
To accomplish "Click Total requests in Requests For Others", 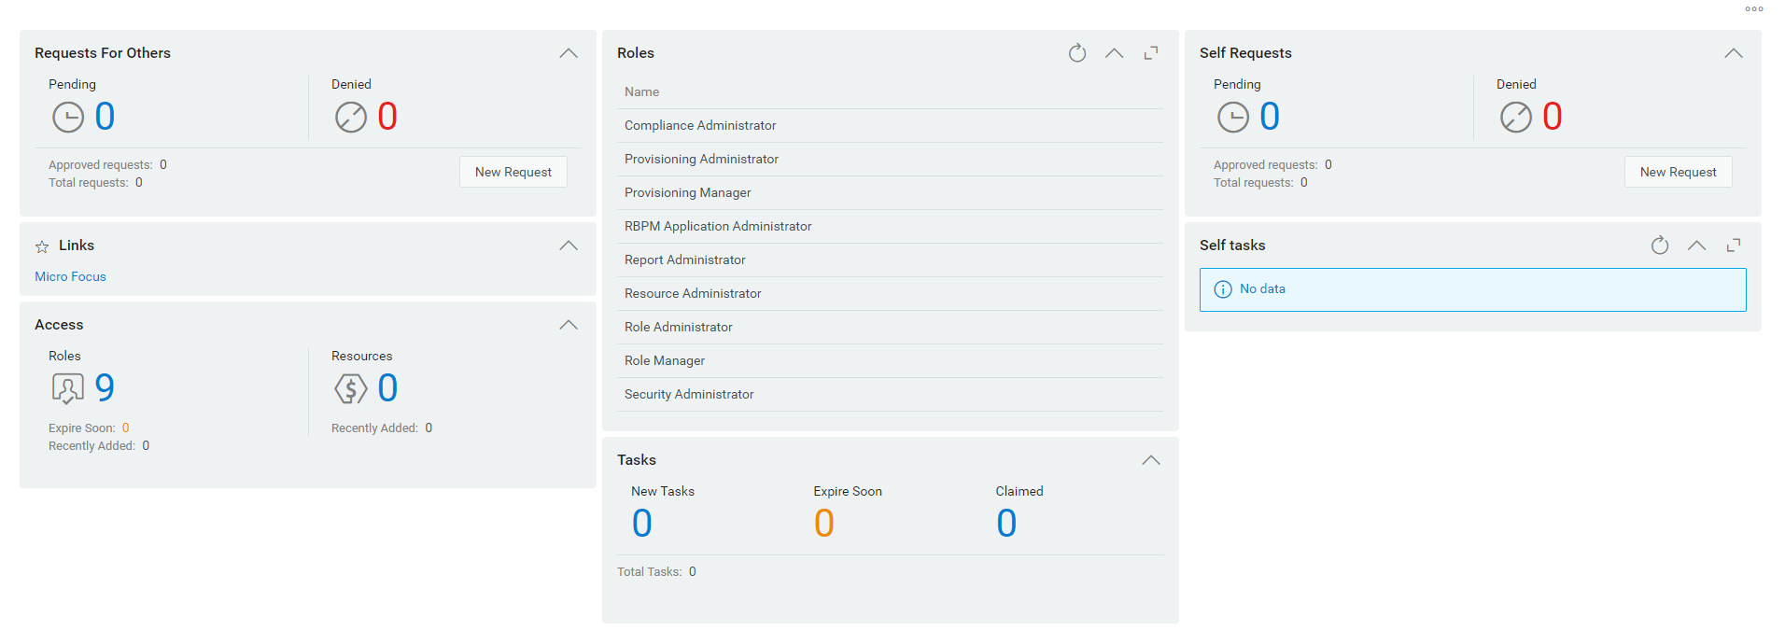I will (x=88, y=183).
